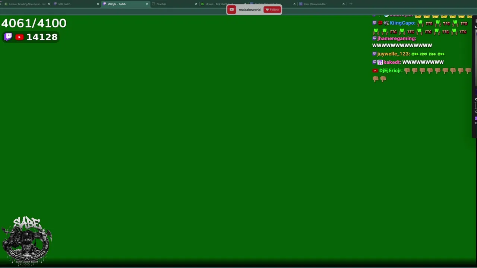
Task: Click the 4061/4100 goal counter
Action: coord(34,23)
